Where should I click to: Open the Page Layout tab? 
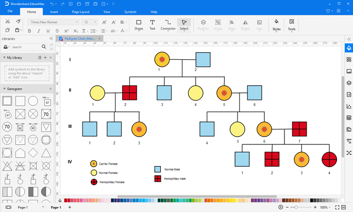80,12
